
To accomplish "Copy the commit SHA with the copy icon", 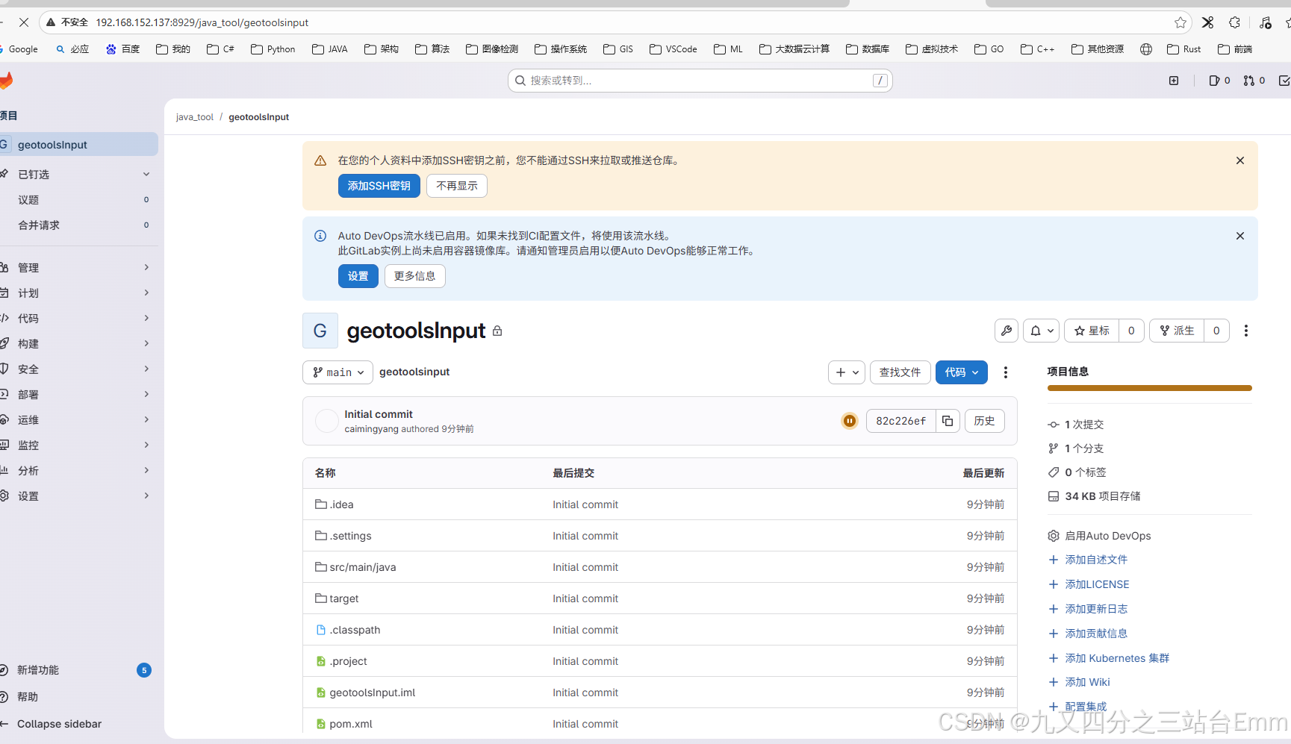I will point(948,421).
